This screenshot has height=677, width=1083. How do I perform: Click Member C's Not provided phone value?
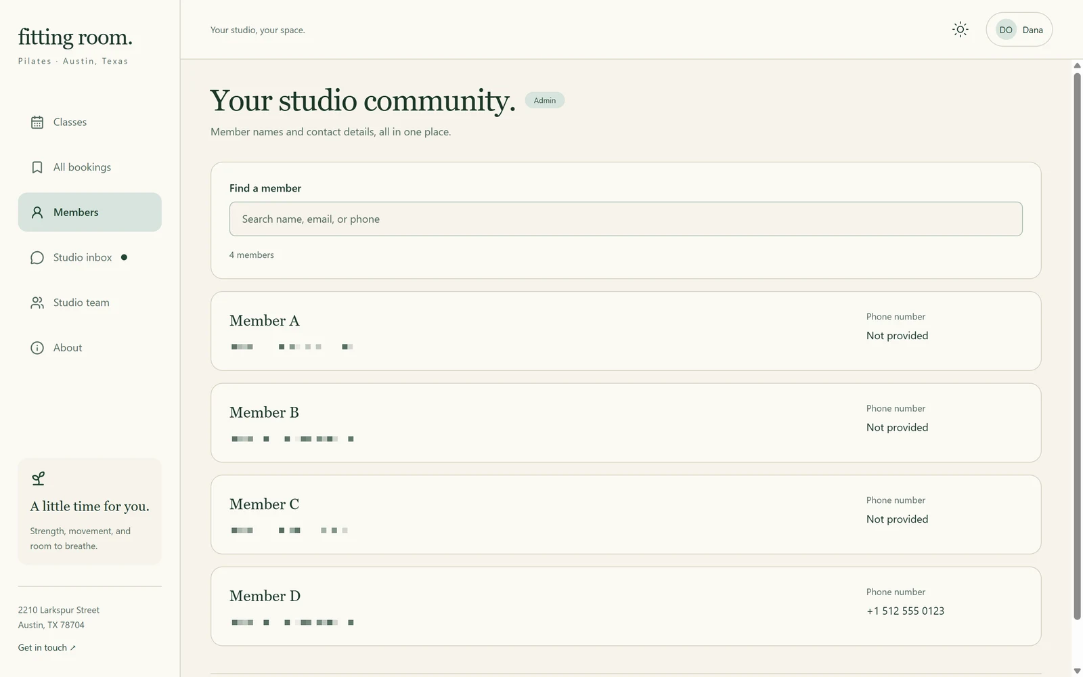pyautogui.click(x=897, y=519)
